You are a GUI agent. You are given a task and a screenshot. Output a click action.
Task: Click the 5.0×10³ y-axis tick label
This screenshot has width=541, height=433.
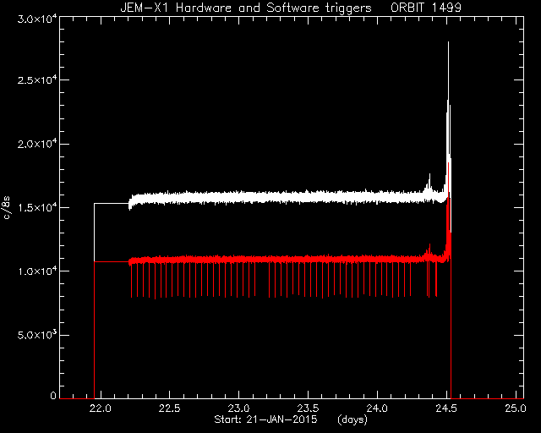coord(37,335)
